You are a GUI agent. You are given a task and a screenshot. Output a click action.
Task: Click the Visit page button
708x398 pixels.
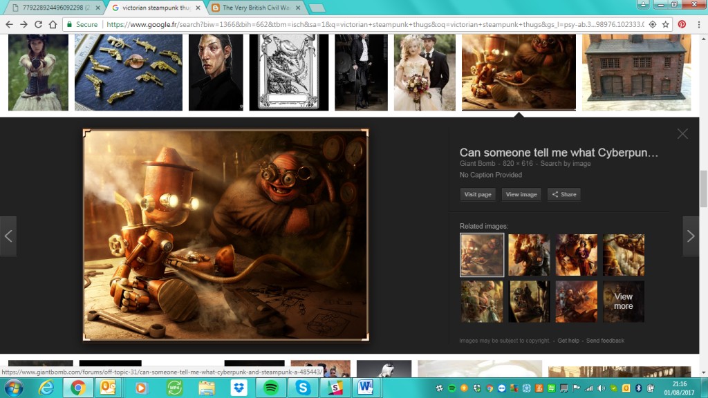(478, 194)
